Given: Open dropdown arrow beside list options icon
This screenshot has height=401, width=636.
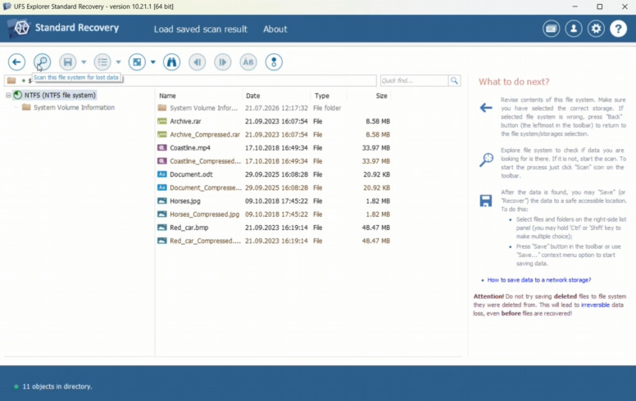Looking at the screenshot, I should click(x=119, y=62).
